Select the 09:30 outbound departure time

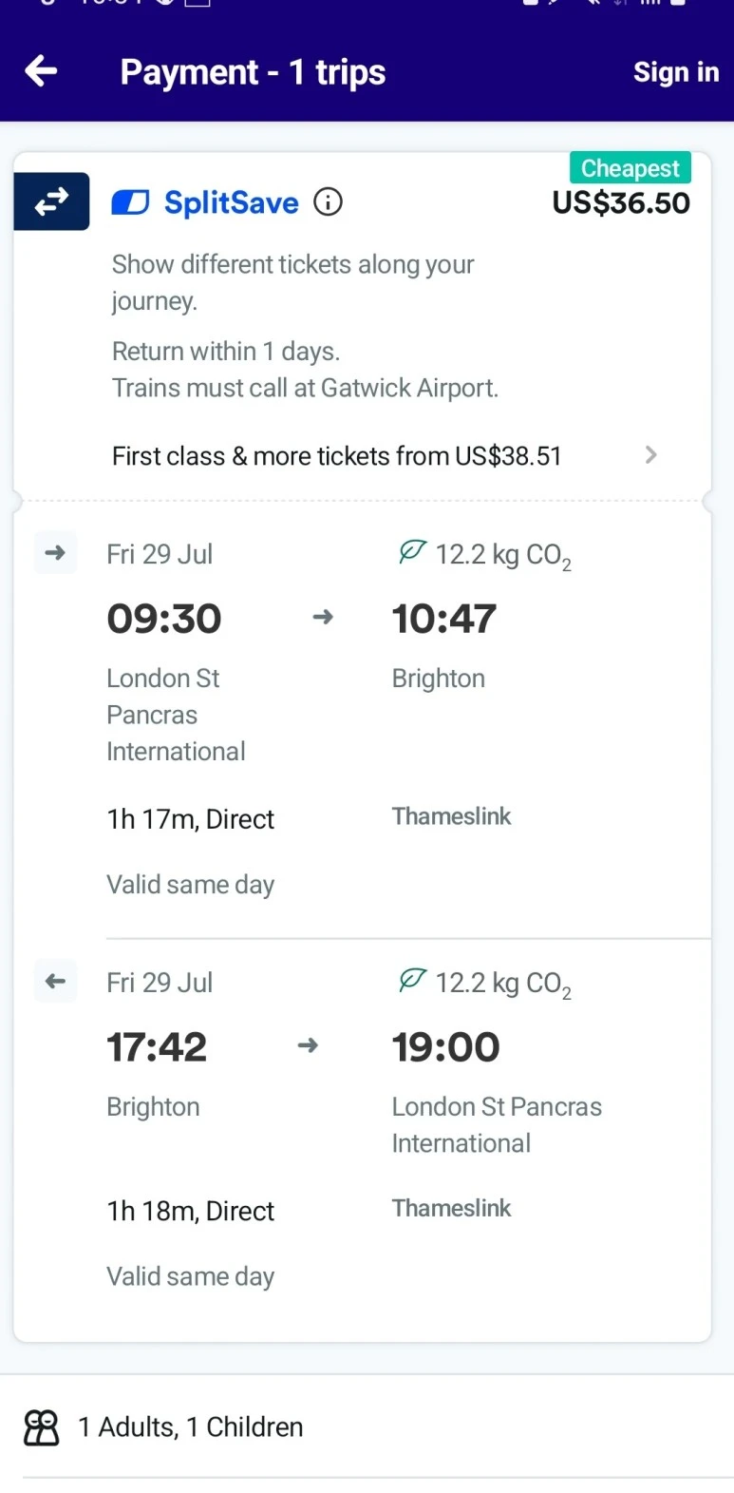point(164,619)
